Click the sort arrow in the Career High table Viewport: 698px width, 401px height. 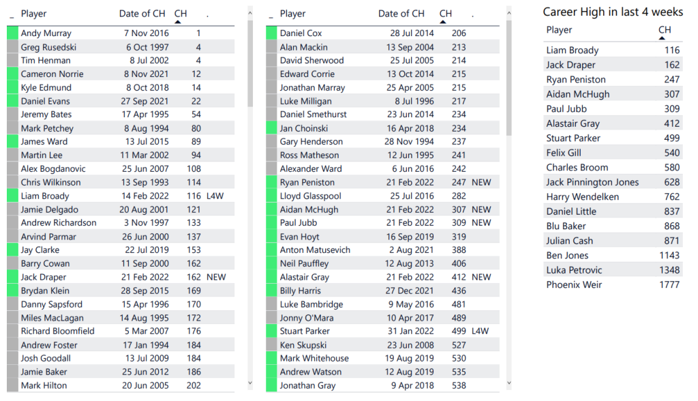663,38
